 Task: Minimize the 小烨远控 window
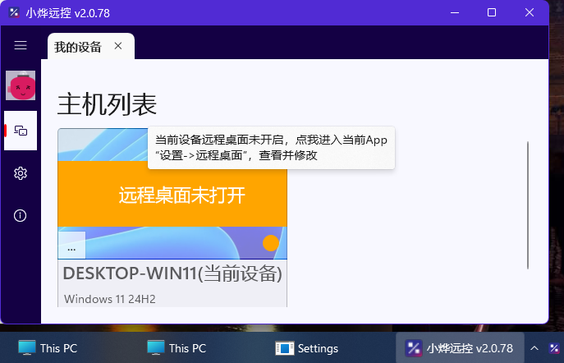pyautogui.click(x=453, y=12)
